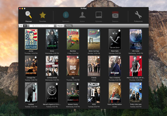The height and width of the screenshot is (116, 167).
Task: Toggle favorite star on Black Sails poster
Action: pos(119,30)
